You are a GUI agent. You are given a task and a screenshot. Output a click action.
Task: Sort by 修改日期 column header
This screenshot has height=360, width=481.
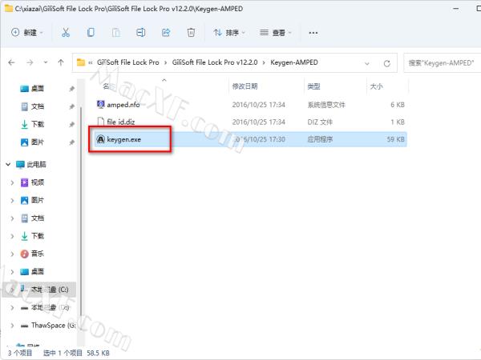(245, 86)
